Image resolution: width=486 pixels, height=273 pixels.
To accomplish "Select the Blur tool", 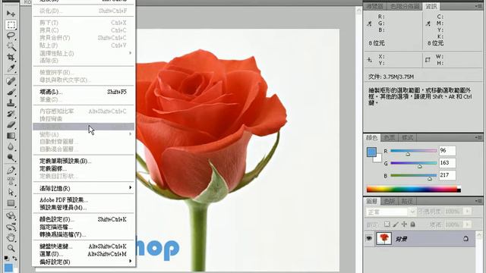I will tap(11, 146).
